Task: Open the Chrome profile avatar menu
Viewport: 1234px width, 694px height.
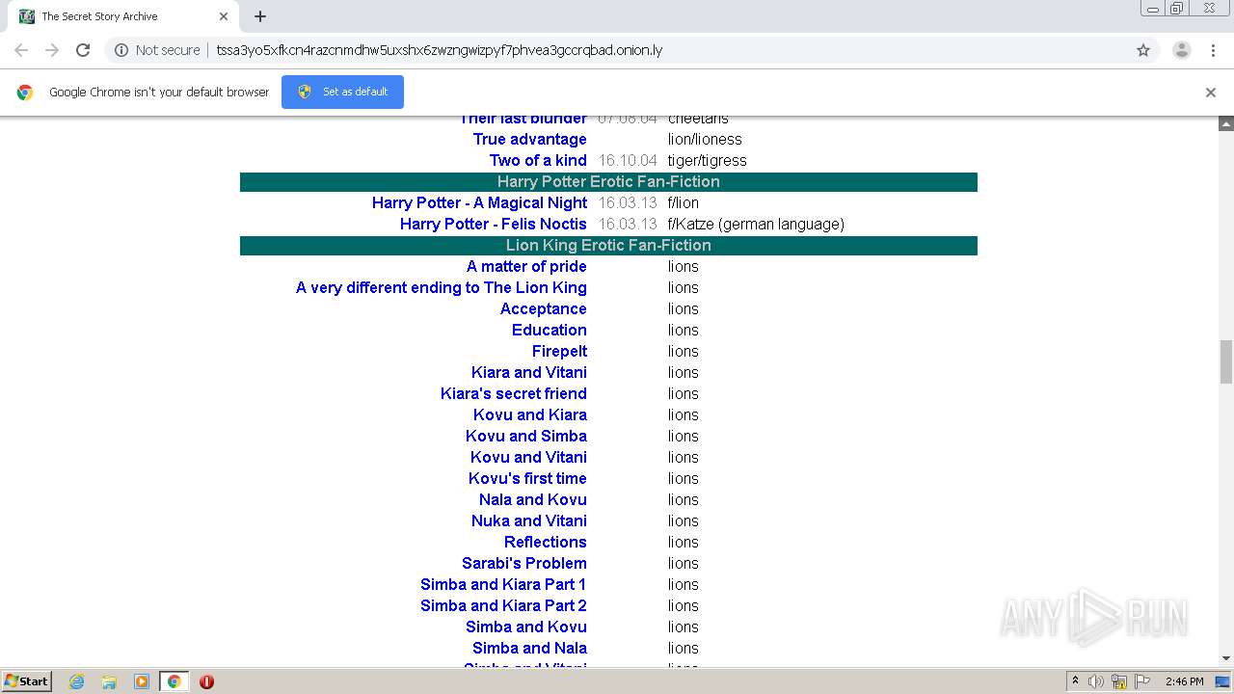Action: 1182,50
